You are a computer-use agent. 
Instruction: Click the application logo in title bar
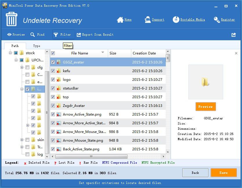[4, 6]
